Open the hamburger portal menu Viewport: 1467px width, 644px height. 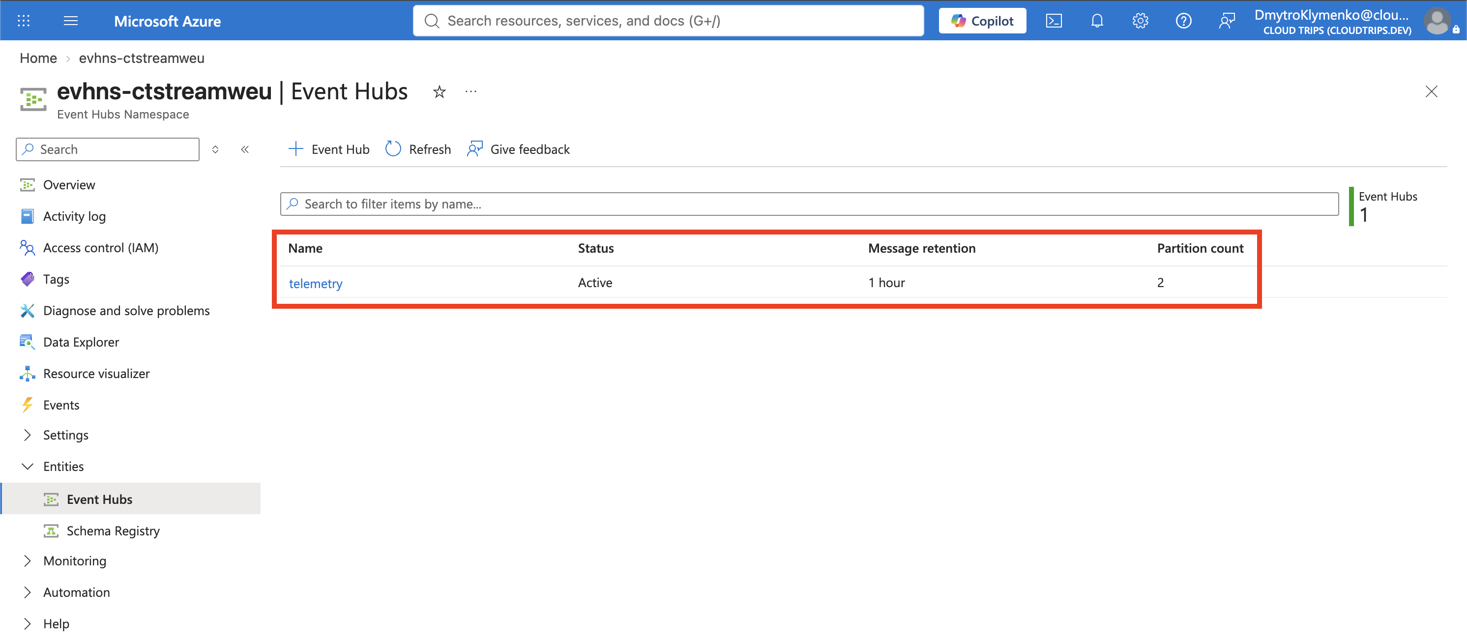[x=71, y=21]
